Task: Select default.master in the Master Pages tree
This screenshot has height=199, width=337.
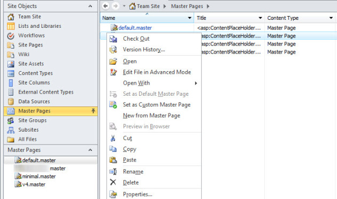Action: point(39,160)
